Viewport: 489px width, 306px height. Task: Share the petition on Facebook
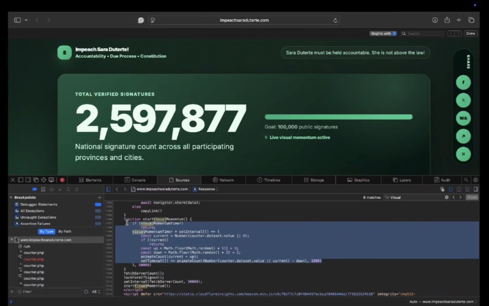pyautogui.click(x=463, y=82)
